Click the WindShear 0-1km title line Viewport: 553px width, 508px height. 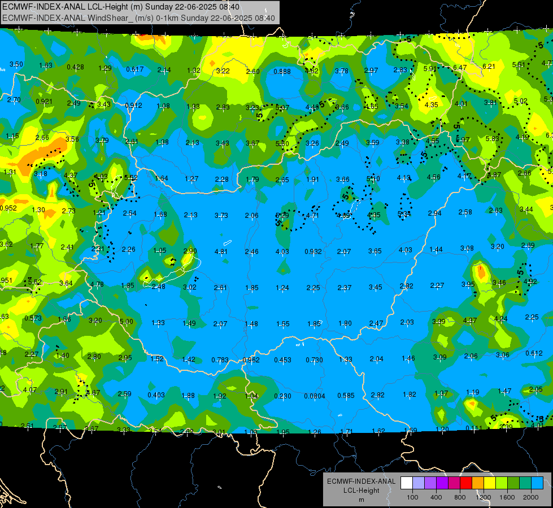click(x=138, y=18)
